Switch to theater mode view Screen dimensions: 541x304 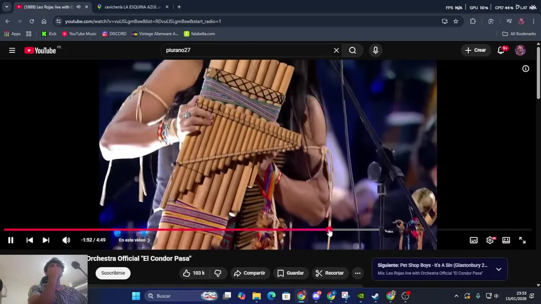[x=506, y=240]
